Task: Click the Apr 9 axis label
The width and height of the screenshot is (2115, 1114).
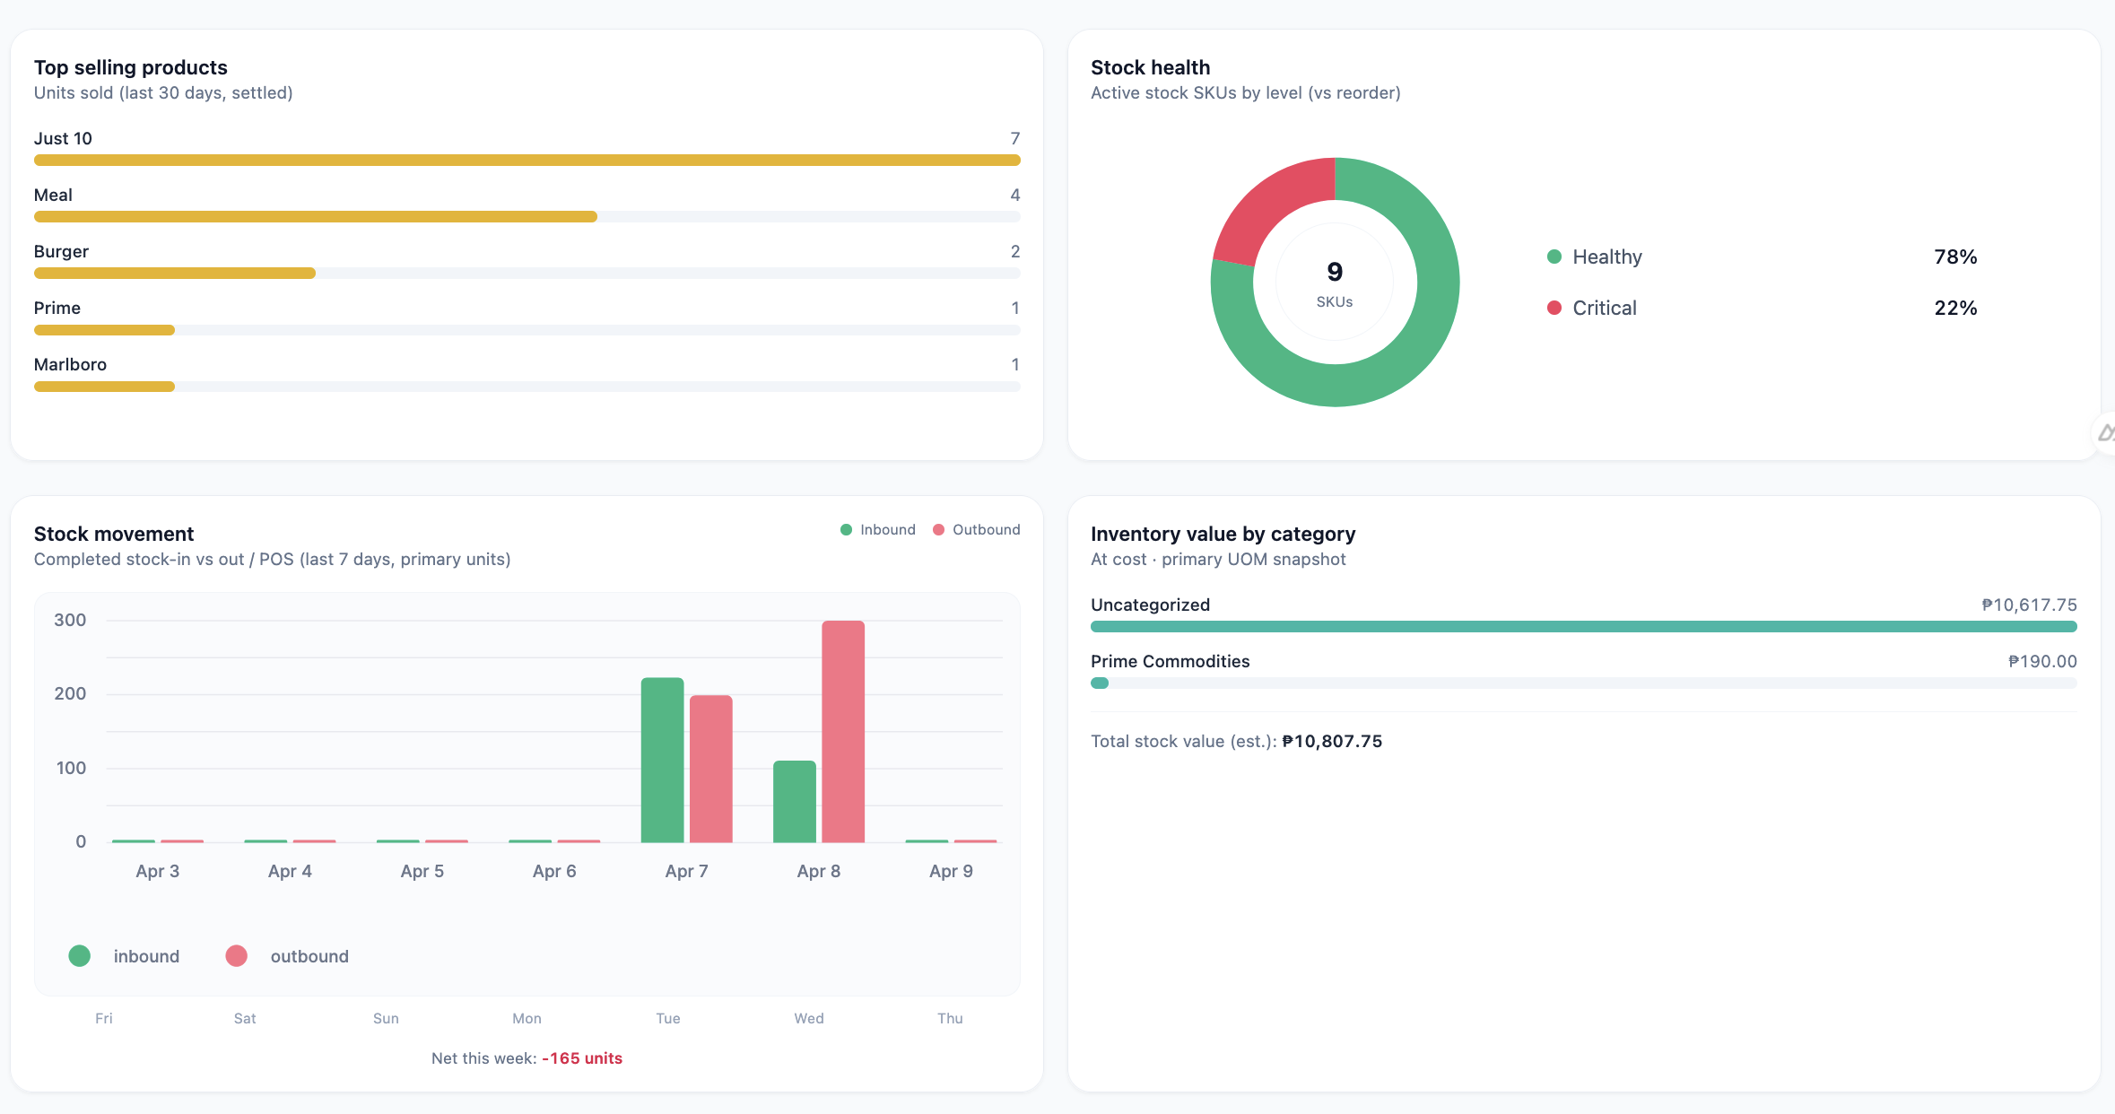Action: point(950,870)
